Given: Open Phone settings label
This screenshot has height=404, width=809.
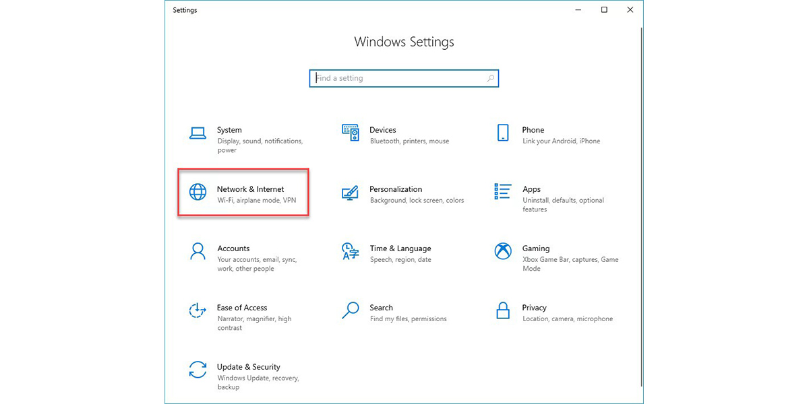Looking at the screenshot, I should tap(533, 130).
